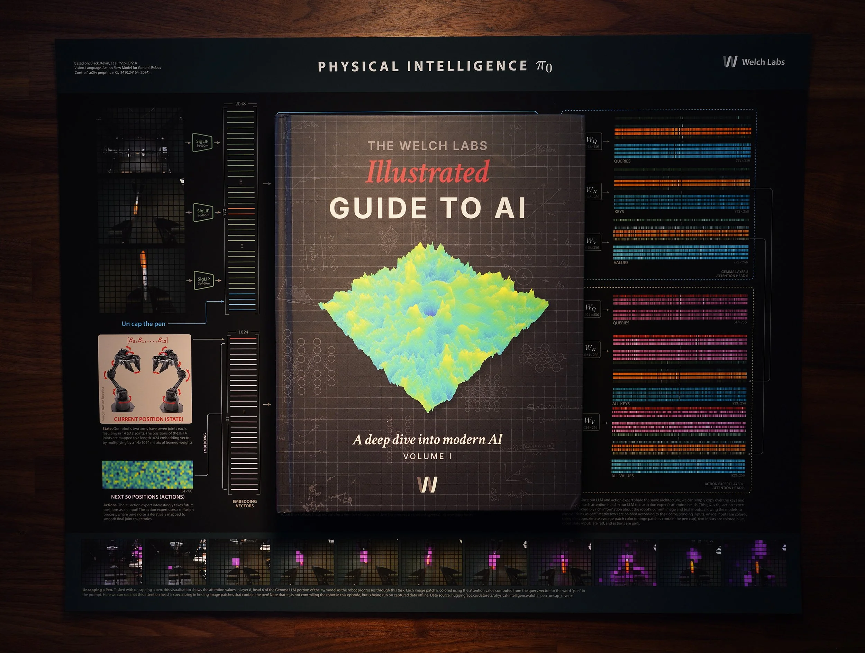Select the bottom SigLIP So400m encoder block
Screen dimensions: 865x653
point(203,280)
